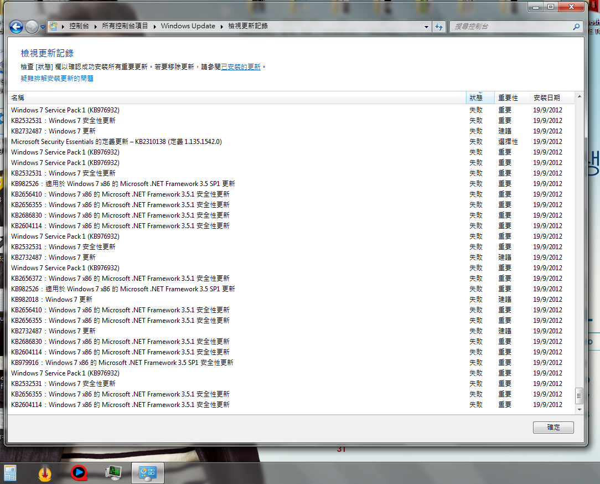Open 疑難排解安裝更新的問題 link
The image size is (600, 484).
57,79
